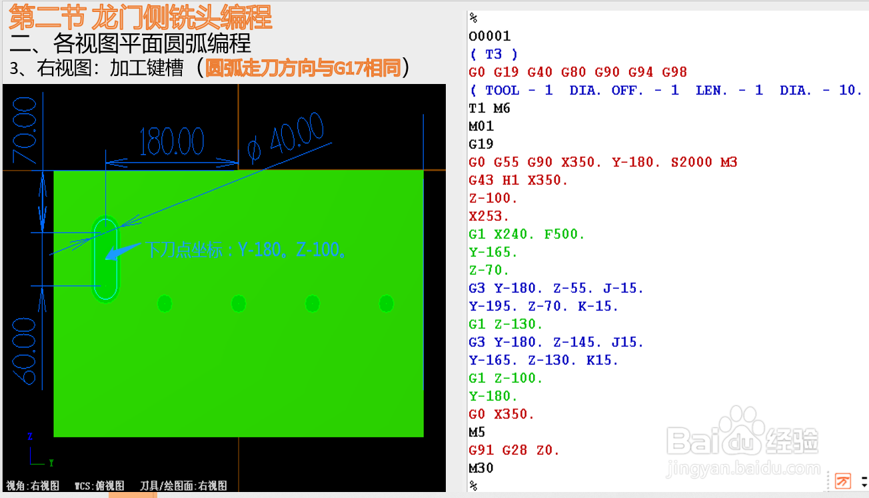The height and width of the screenshot is (498, 869).
Task: Click the "视角:右视图" status entry
Action: pyautogui.click(x=33, y=486)
